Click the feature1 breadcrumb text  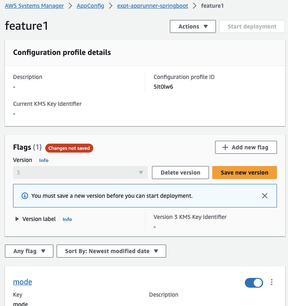tap(212, 6)
